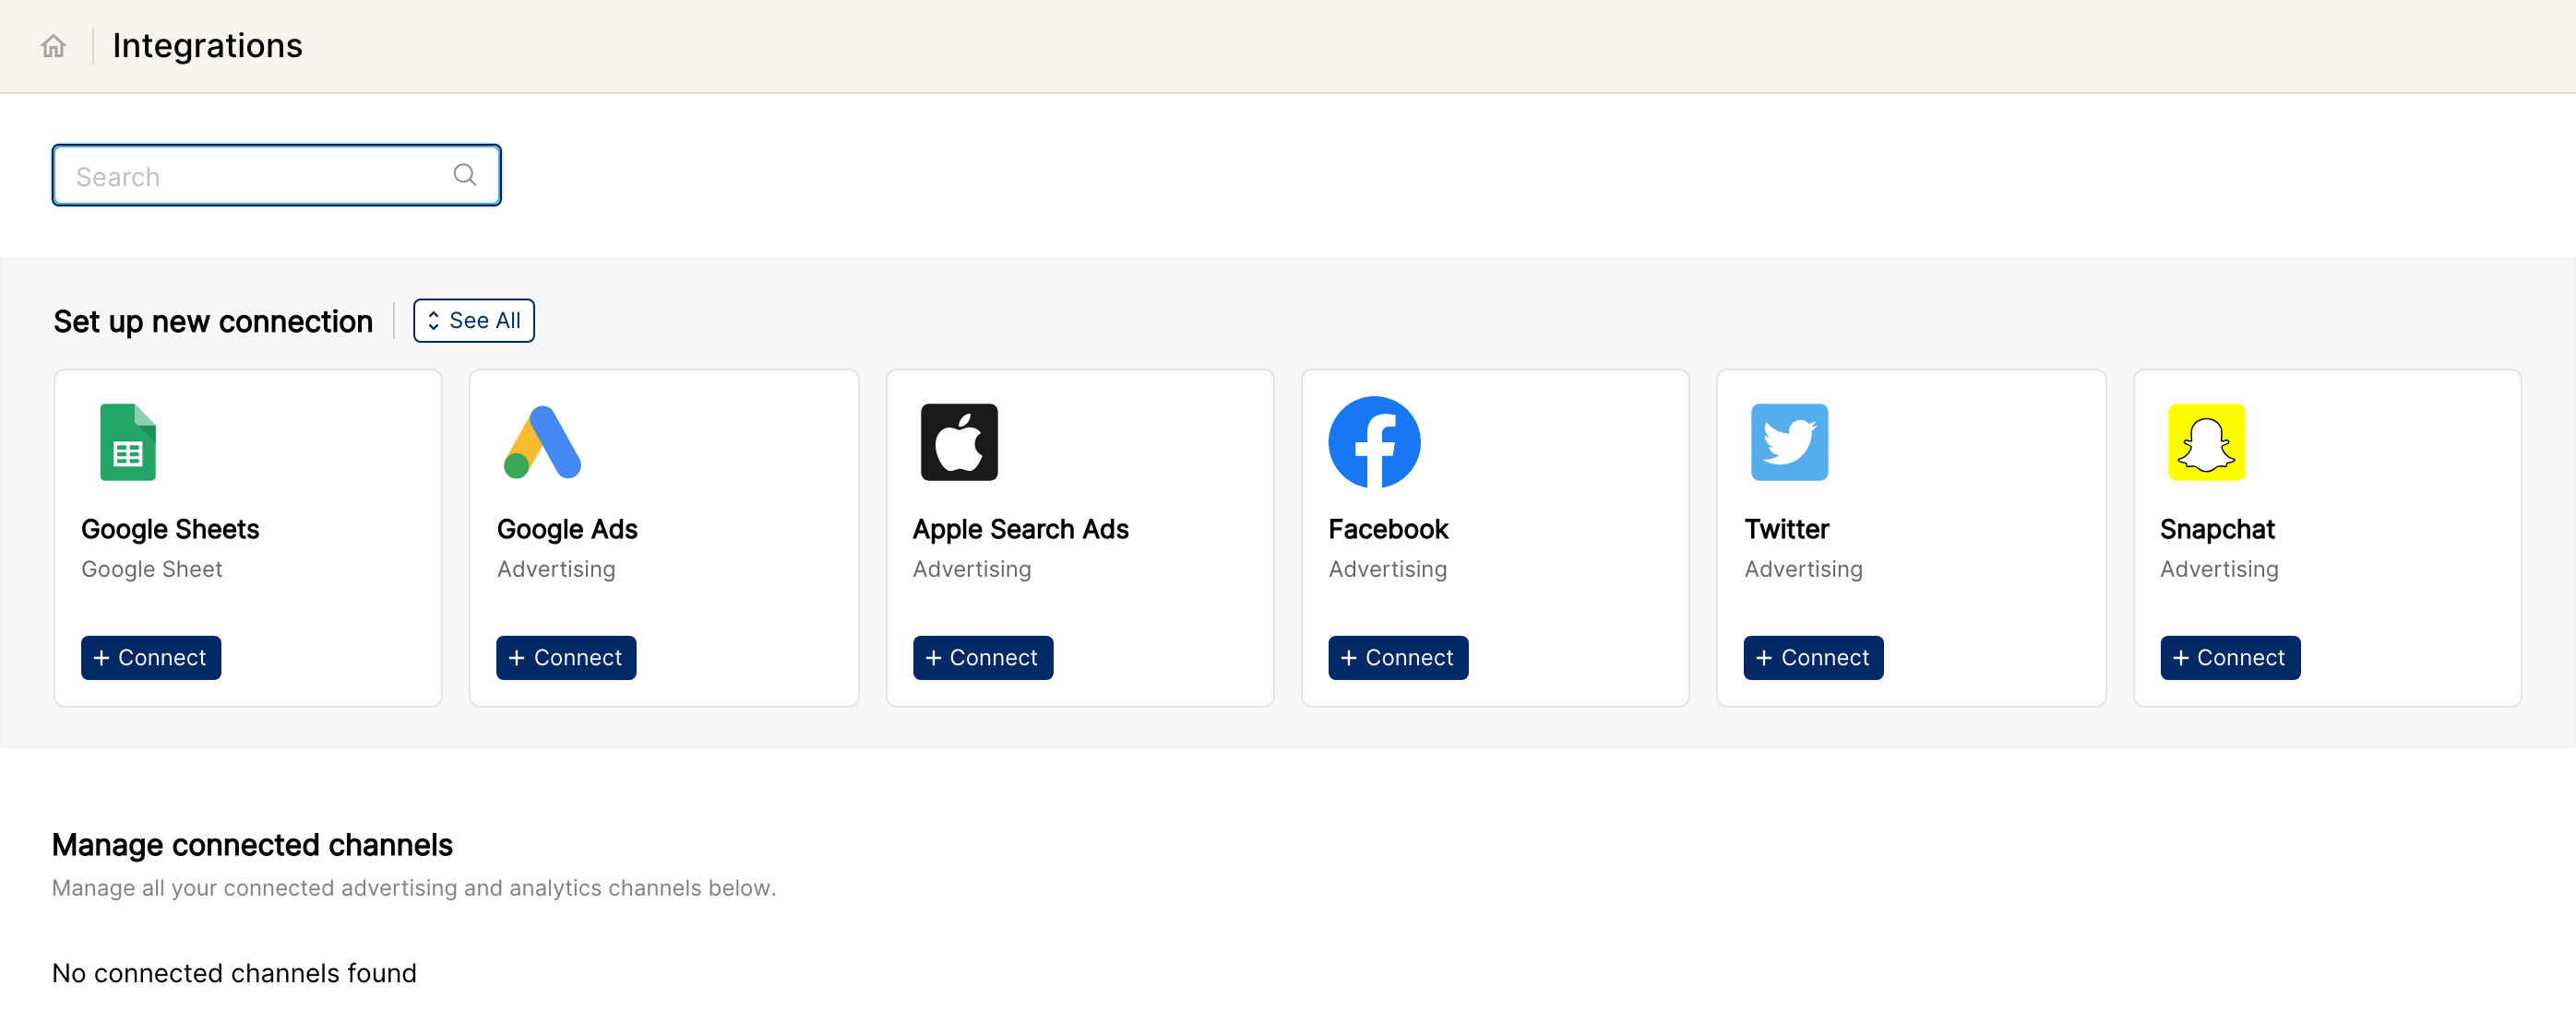Click the Apple Search Ads logo icon

pyautogui.click(x=959, y=442)
